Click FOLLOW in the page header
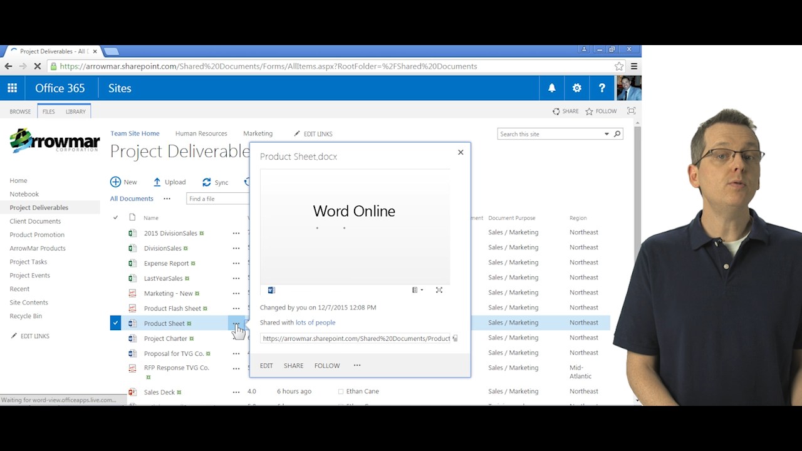This screenshot has height=451, width=802. coord(601,111)
